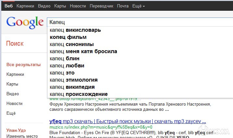This screenshot has height=138, width=233.
Task: Open the Веб tab in top bar
Action: (x=8, y=6)
